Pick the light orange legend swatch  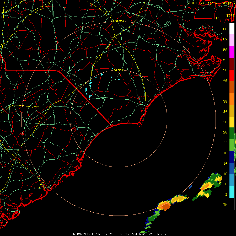pyautogui.click(x=232, y=99)
